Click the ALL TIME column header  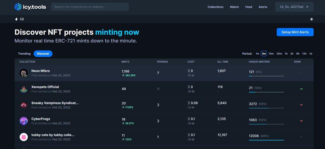point(223,62)
